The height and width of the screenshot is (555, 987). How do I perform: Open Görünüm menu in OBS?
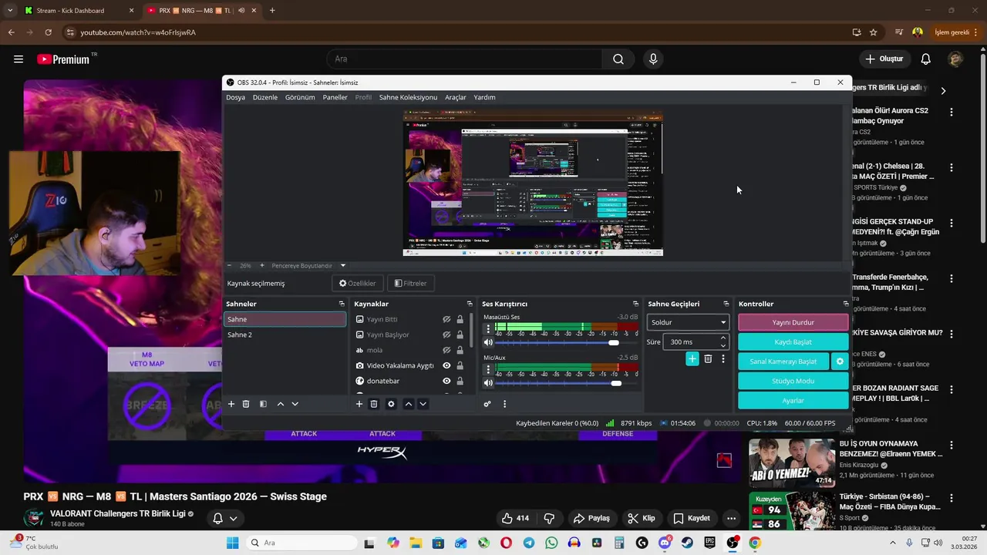[300, 97]
